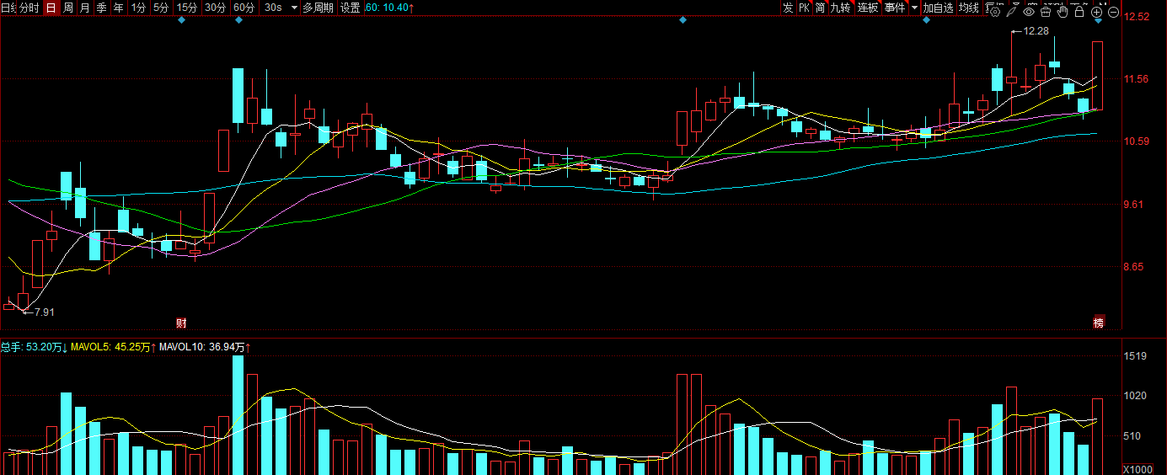This screenshot has height=475, width=1167.
Task: Click the blue diamond marker under 加自选
Action: point(926,19)
